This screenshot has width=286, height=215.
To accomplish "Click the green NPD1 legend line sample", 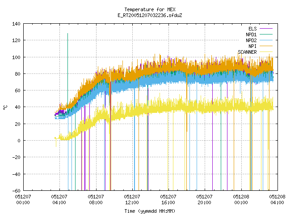I will coord(266,34).
